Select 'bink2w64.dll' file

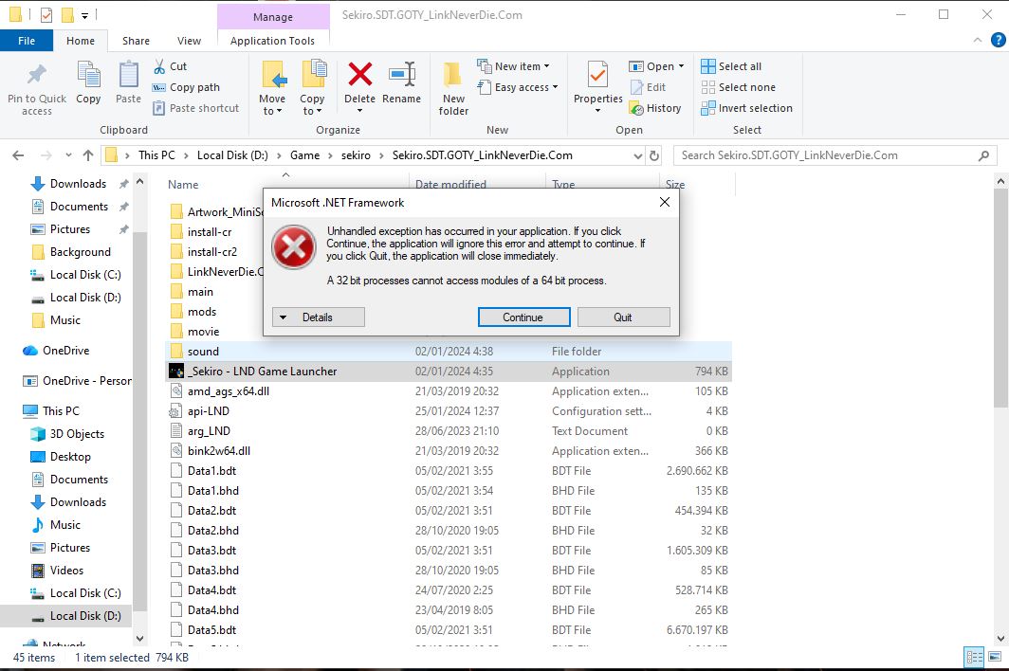pyautogui.click(x=449, y=451)
